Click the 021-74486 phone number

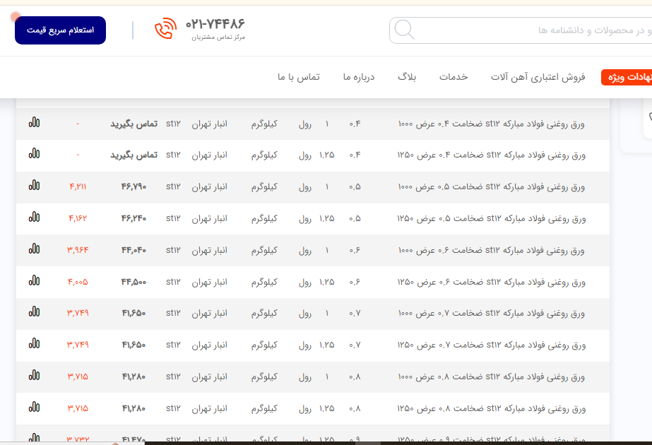click(215, 24)
